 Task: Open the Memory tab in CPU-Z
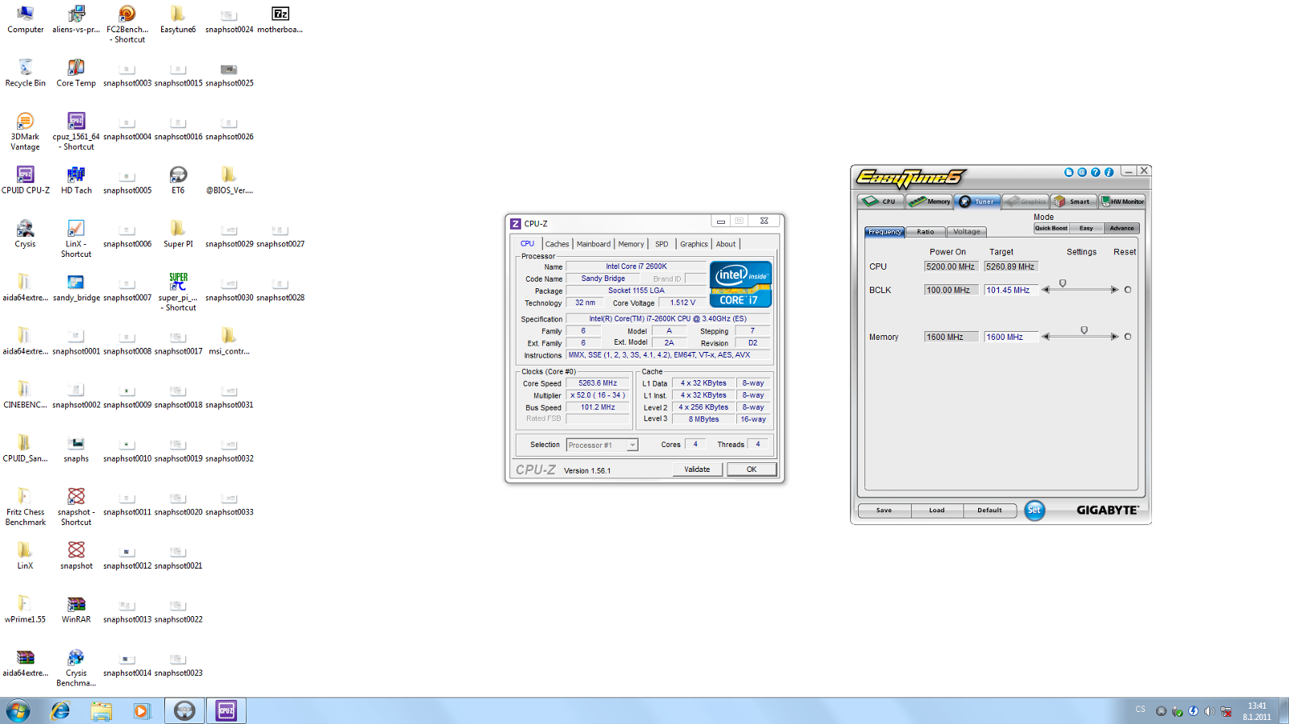click(631, 244)
